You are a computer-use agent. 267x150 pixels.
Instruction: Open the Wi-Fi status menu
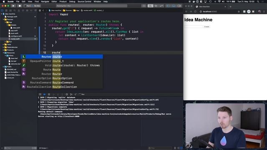pos(219,2)
